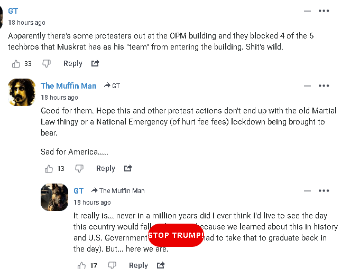Upvote GT's top comment about OPM protesters
The image size is (360, 269).
click(x=16, y=64)
